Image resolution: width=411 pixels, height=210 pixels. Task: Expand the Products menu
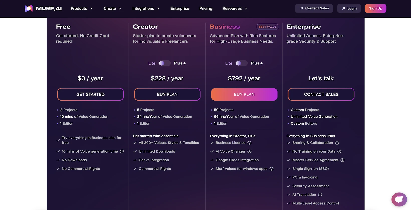point(81,9)
